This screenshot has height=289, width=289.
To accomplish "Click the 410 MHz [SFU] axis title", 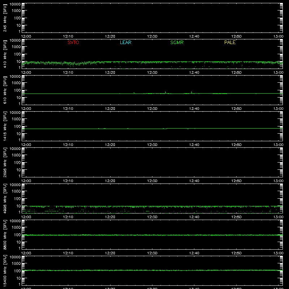I will click(x=5, y=54).
